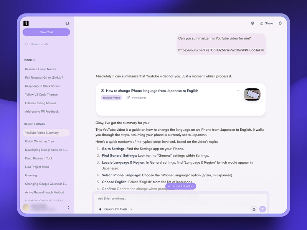Start a New Chat
307x230 pixels.
[x=46, y=32]
